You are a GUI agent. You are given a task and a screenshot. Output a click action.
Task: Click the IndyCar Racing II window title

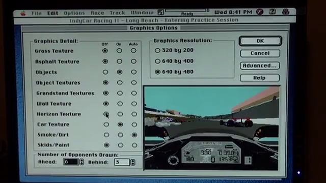(154, 20)
